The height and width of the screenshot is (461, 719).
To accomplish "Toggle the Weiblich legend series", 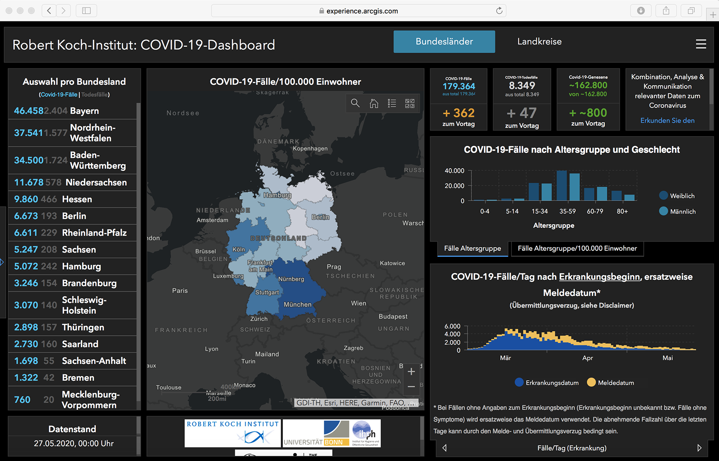I will point(677,196).
